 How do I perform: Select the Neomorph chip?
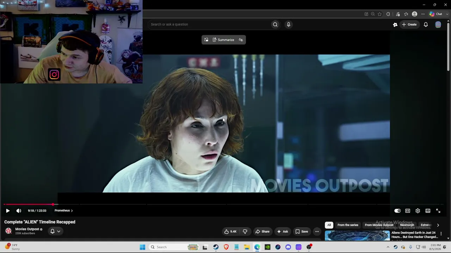(x=407, y=225)
